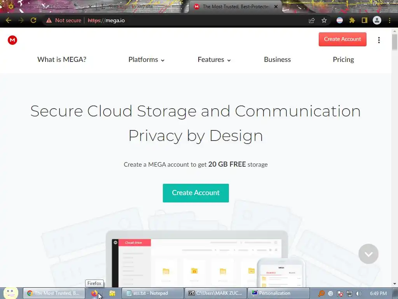Reload the mega.io page
398x299 pixels.
pyautogui.click(x=33, y=20)
